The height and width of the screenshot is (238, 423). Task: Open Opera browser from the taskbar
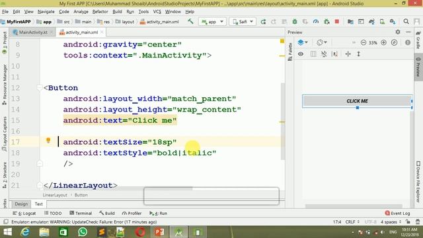[140, 232]
